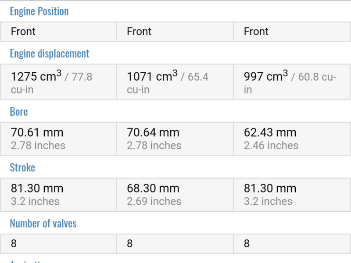
Task: Click the Bore specification heading
Action: pyautogui.click(x=19, y=112)
